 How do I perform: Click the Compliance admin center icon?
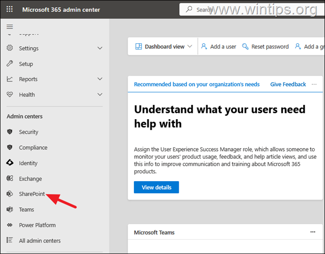[10, 148]
